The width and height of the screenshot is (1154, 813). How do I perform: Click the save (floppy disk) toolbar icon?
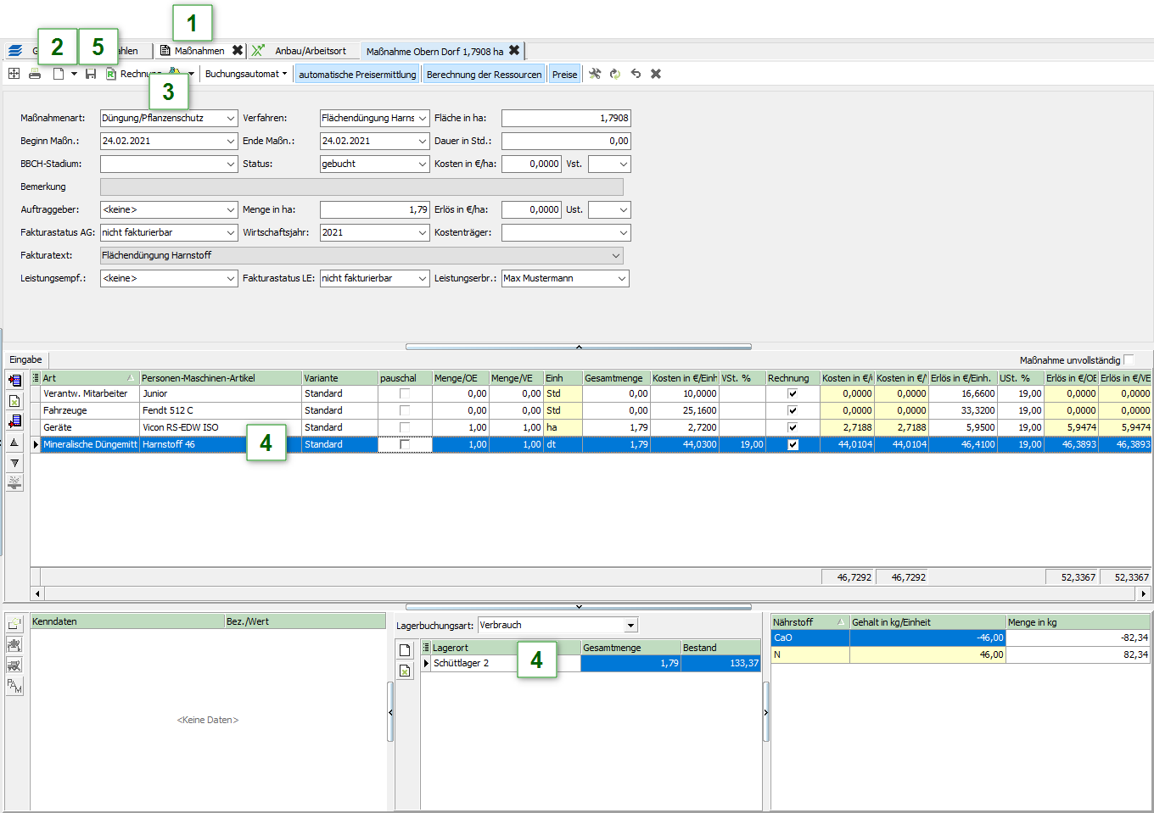click(x=91, y=75)
